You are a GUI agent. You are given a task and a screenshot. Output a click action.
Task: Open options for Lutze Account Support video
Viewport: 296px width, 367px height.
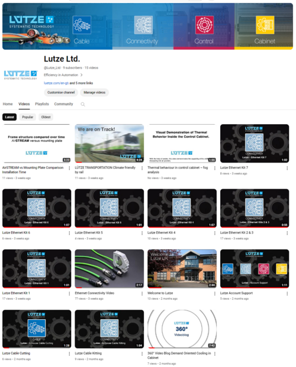287,293
